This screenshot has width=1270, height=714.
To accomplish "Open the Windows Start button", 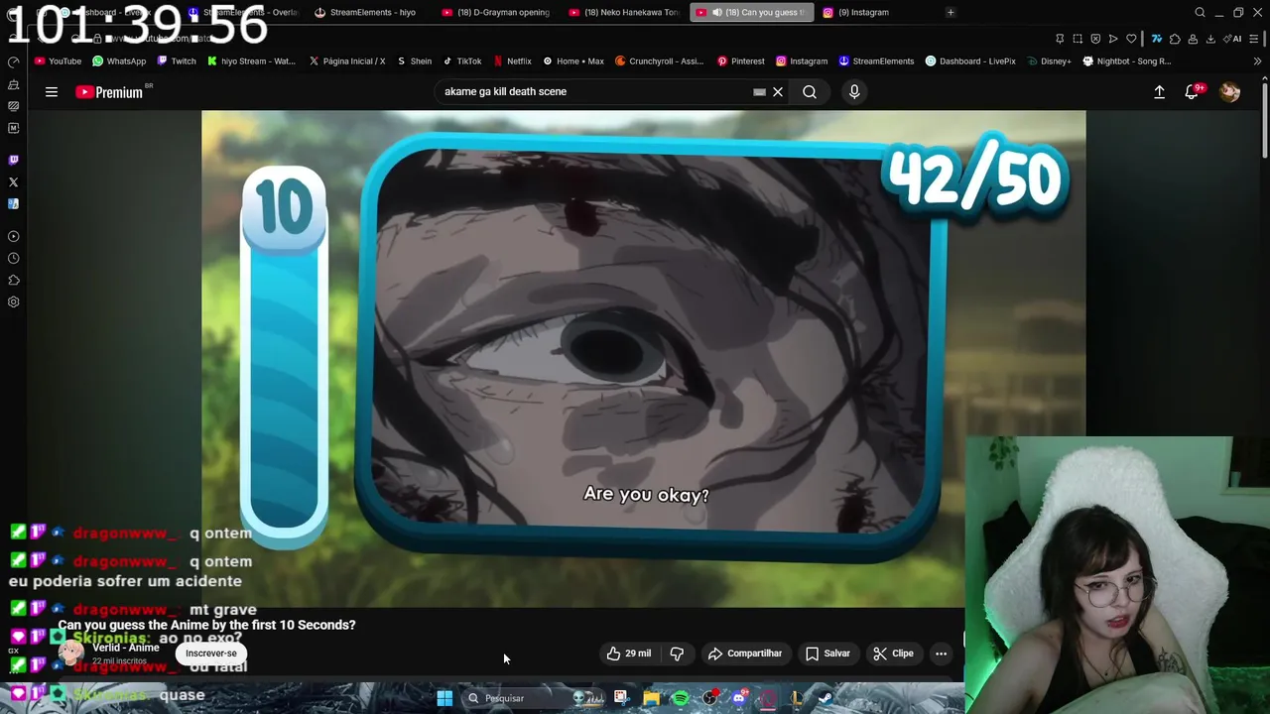I will point(444,698).
